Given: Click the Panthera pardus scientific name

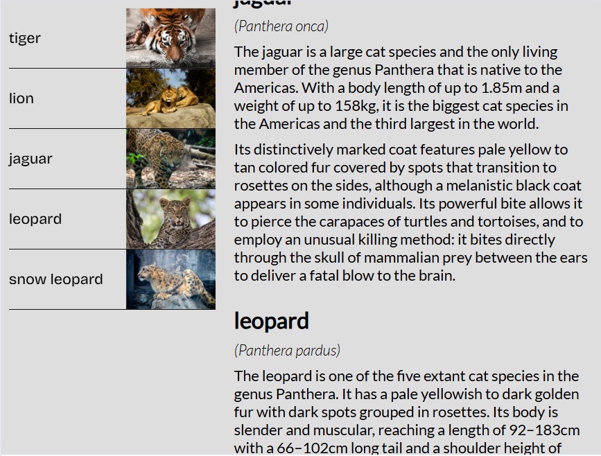Looking at the screenshot, I should [x=287, y=350].
